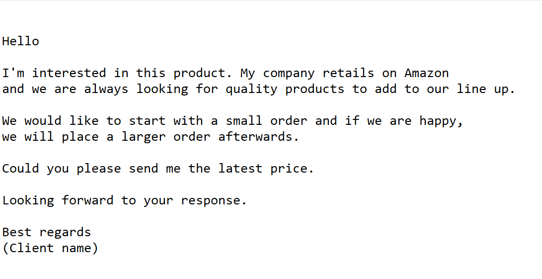
Task: Click the word "Looking" in closing line
Action: tap(28, 200)
